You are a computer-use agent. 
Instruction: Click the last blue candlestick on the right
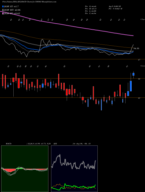tap(133, 74)
